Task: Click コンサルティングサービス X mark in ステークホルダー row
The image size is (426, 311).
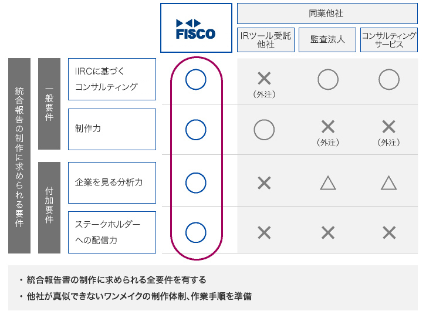Action: [x=389, y=233]
